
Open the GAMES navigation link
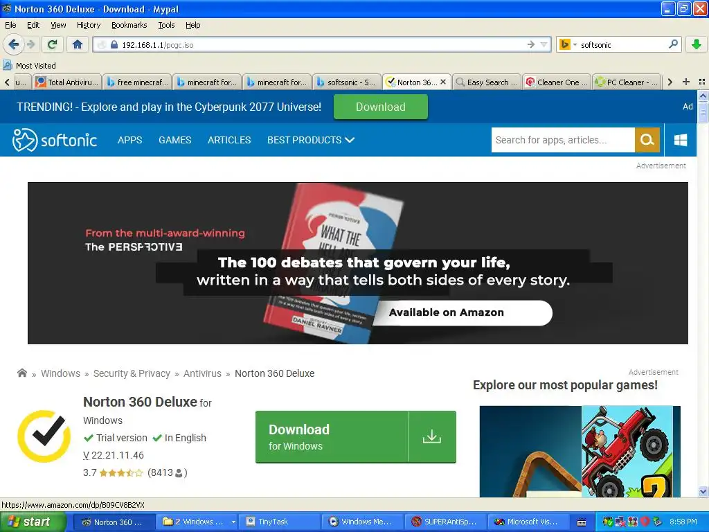175,140
